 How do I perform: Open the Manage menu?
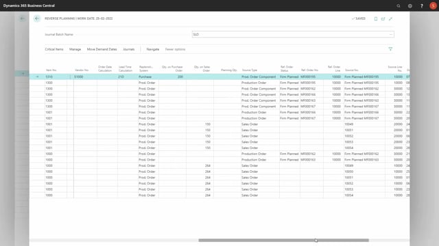[75, 49]
